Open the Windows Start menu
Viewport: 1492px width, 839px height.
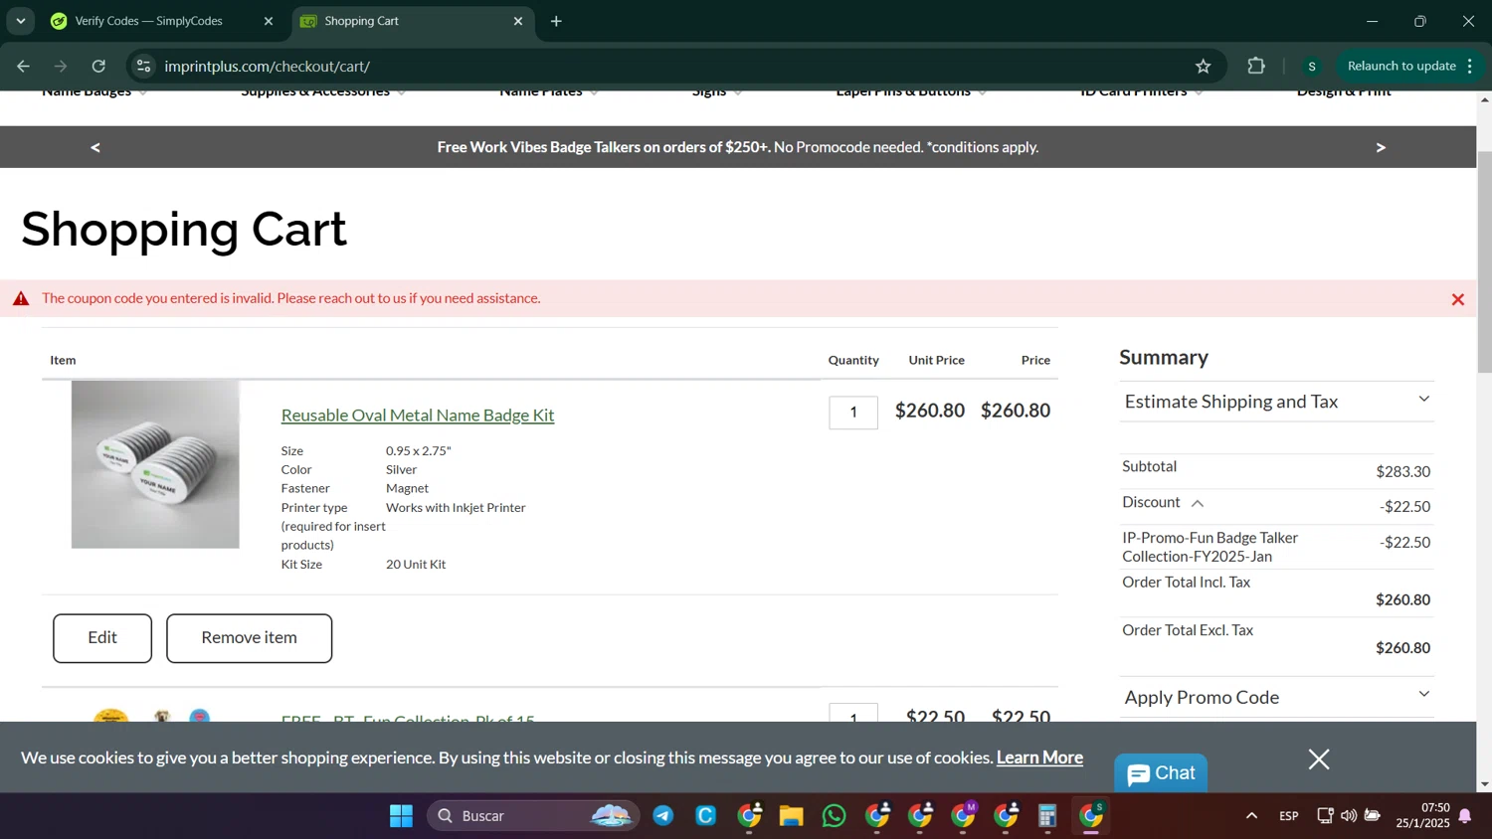point(401,816)
